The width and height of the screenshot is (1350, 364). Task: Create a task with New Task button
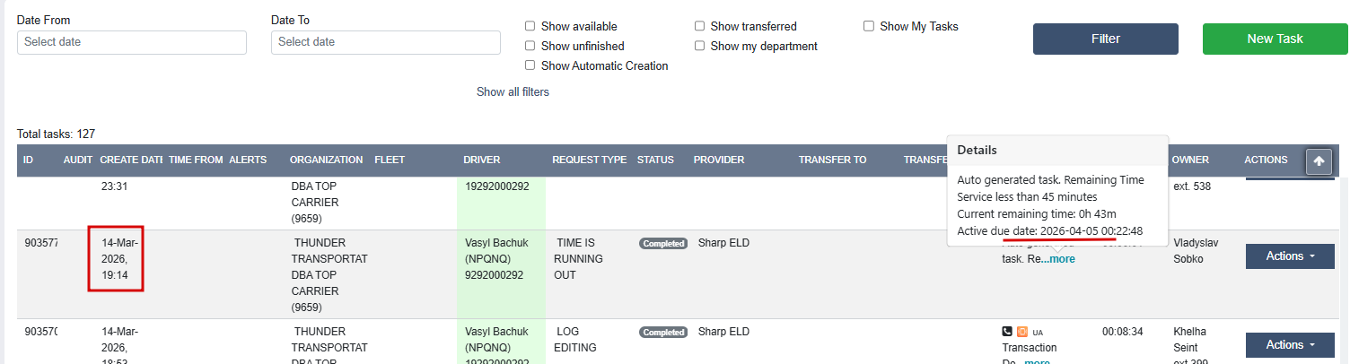pos(1275,39)
